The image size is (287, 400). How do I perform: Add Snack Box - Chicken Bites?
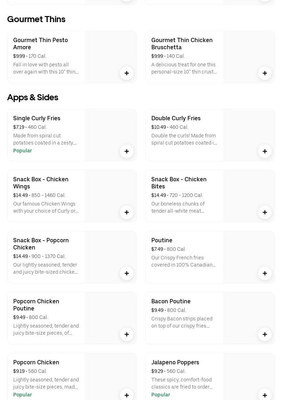coord(265,212)
